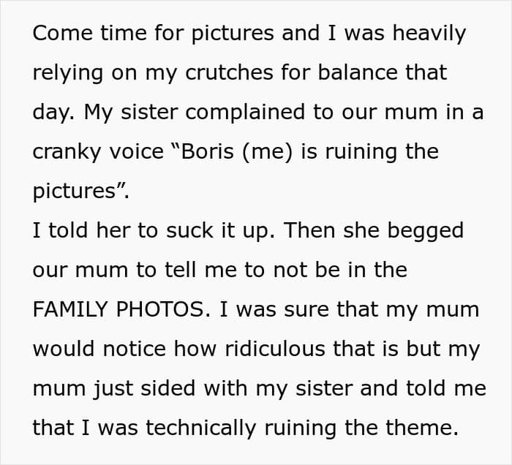Viewport: 512px width, 465px height.
Task: Click the word "crutches"
Action: (x=229, y=72)
